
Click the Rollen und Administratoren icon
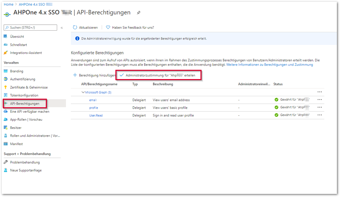coord(6,135)
